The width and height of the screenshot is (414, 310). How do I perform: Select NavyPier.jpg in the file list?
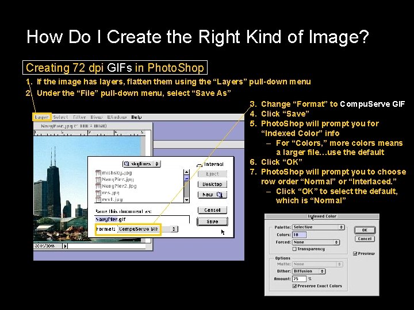point(118,180)
